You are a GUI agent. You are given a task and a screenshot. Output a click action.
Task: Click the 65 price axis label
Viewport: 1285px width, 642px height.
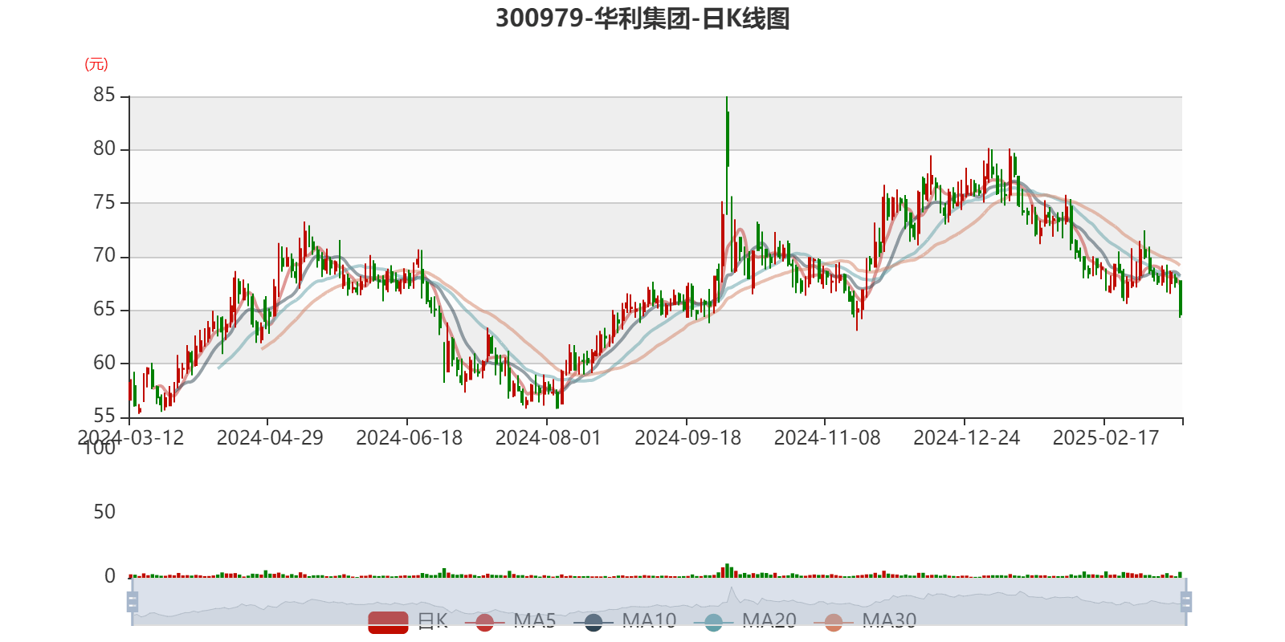104,309
